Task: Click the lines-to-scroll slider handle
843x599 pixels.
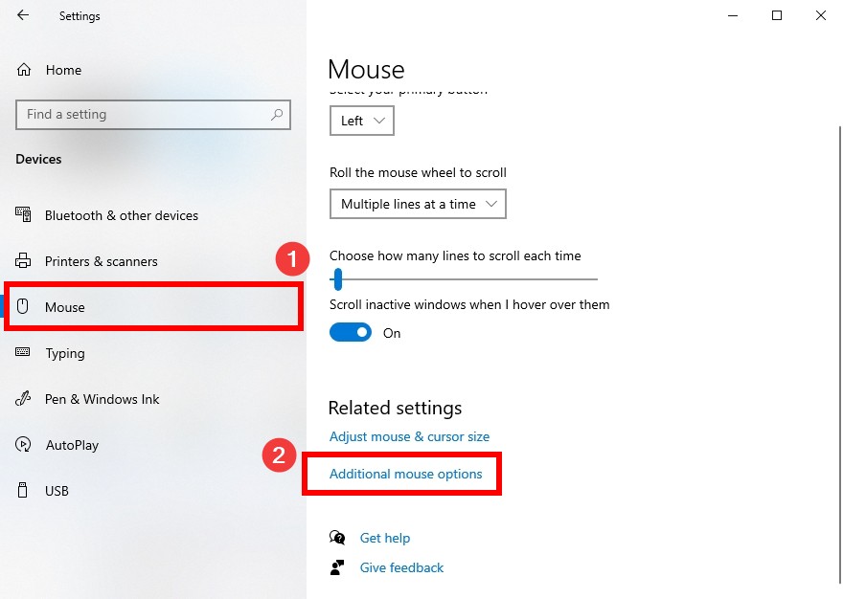Action: [x=338, y=279]
